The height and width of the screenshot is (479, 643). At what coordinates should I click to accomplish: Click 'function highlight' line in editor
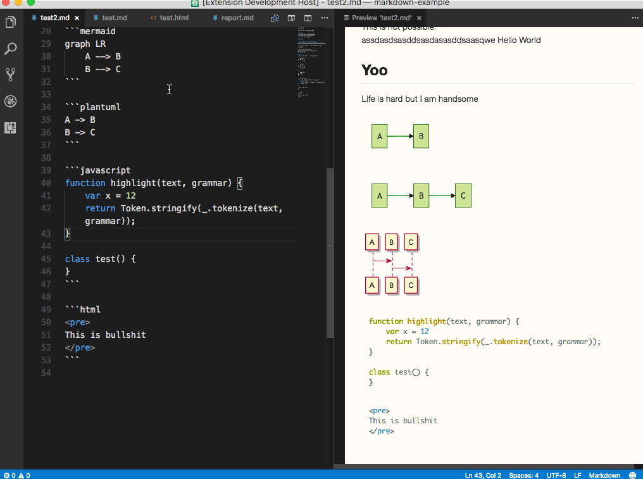click(x=154, y=183)
